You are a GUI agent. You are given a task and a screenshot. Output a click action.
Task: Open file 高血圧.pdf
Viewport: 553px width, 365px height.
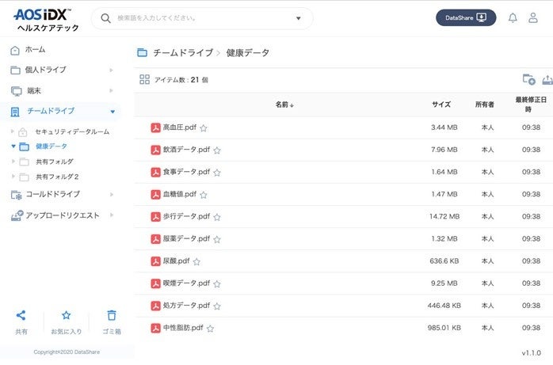coord(180,127)
